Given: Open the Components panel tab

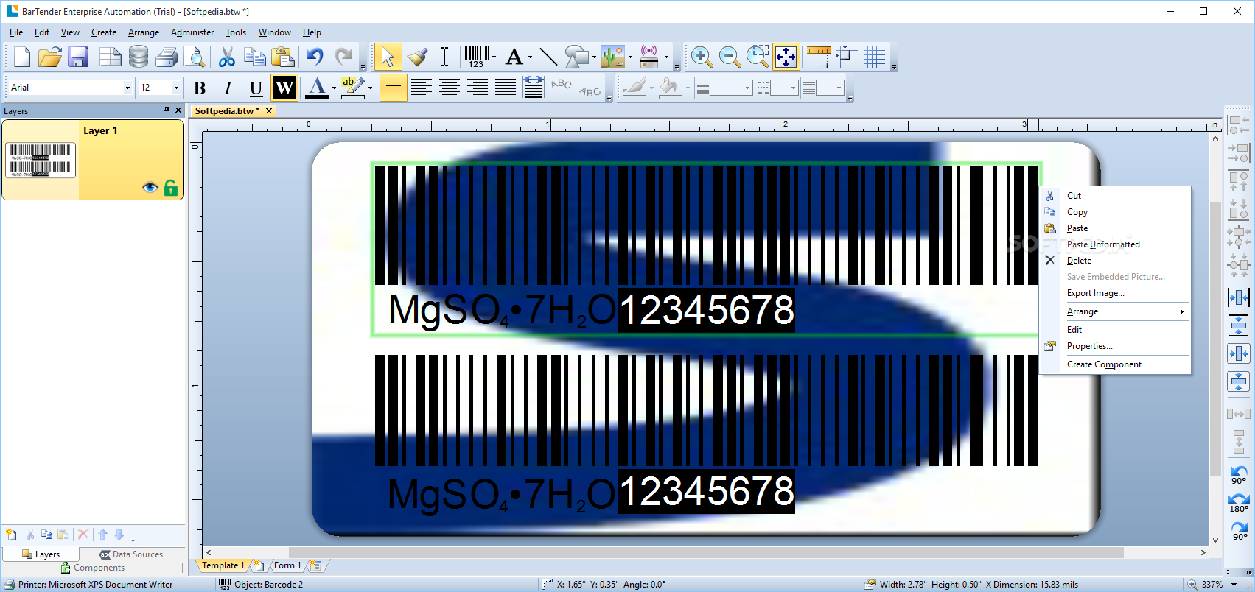Looking at the screenshot, I should [x=93, y=568].
